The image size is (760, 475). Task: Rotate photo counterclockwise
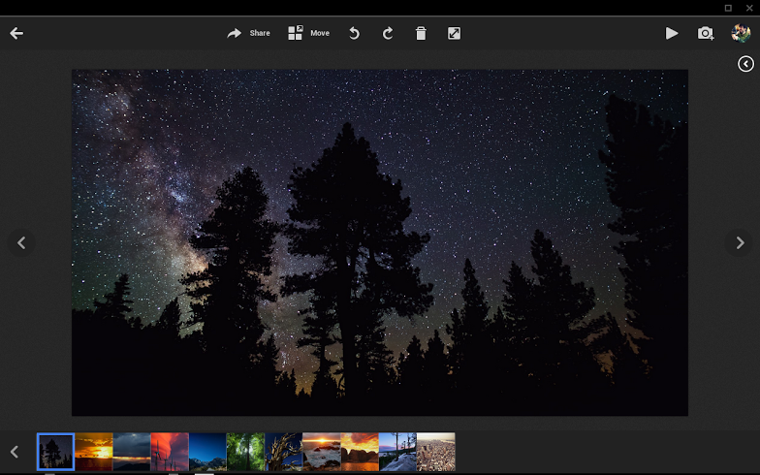point(354,33)
